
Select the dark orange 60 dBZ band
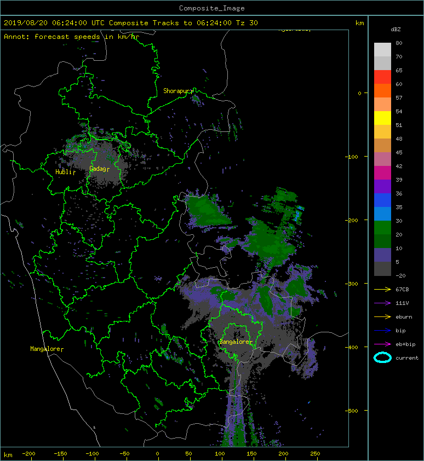(382, 90)
